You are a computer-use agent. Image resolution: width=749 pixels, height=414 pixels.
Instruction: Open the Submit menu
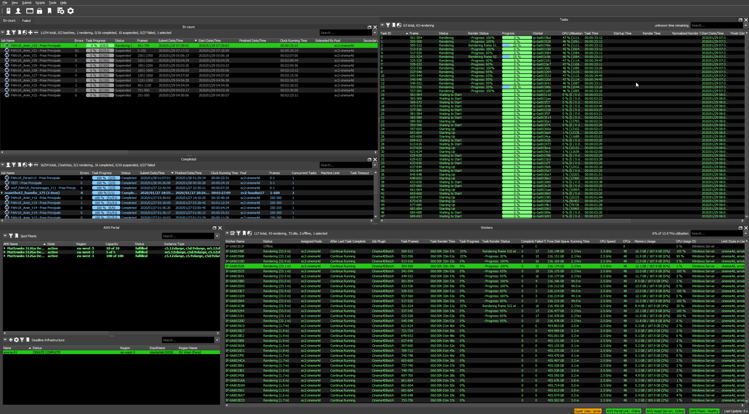26,3
